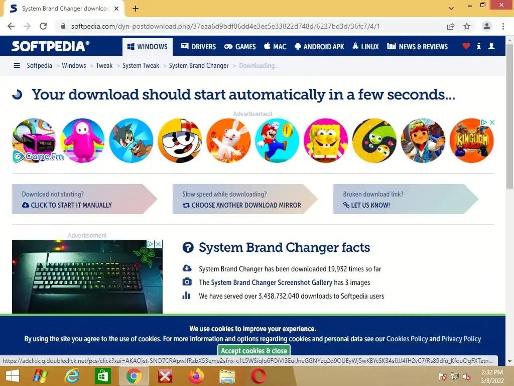Open News & Reviews section
The width and height of the screenshot is (514, 386).
point(417,47)
